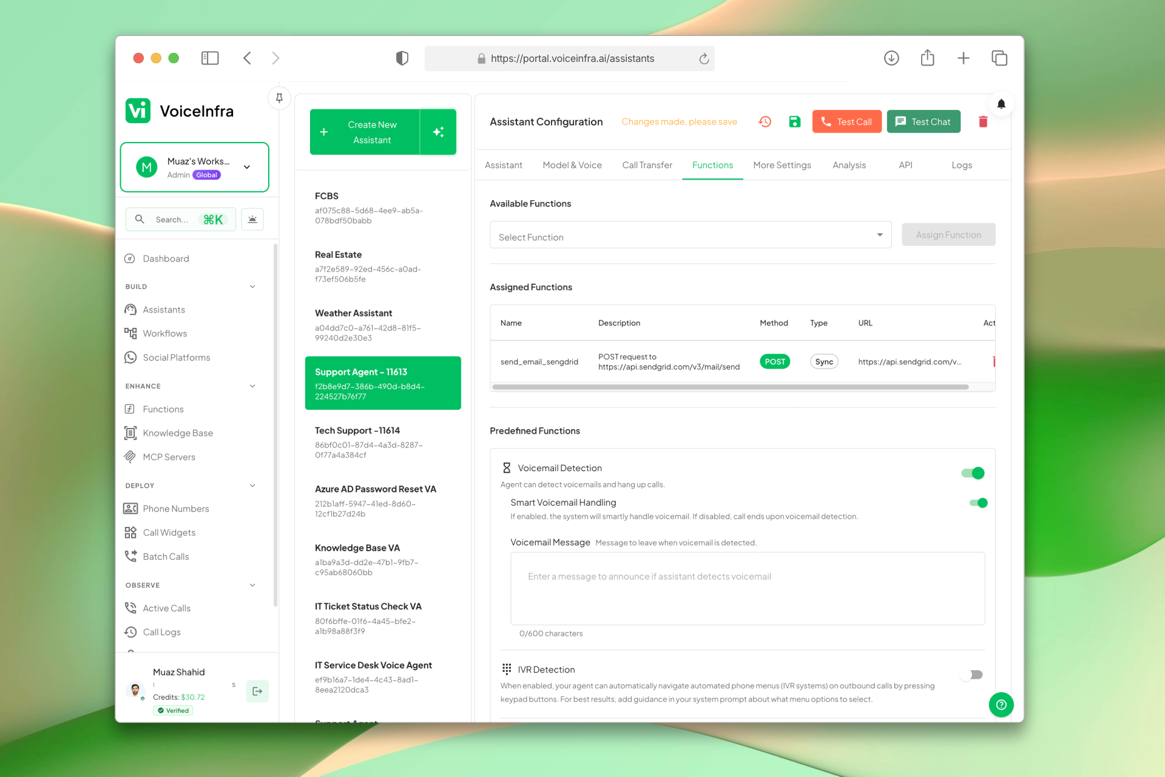Image resolution: width=1165 pixels, height=777 pixels.
Task: Remove the send_email_sengdrid function row
Action: click(x=993, y=361)
